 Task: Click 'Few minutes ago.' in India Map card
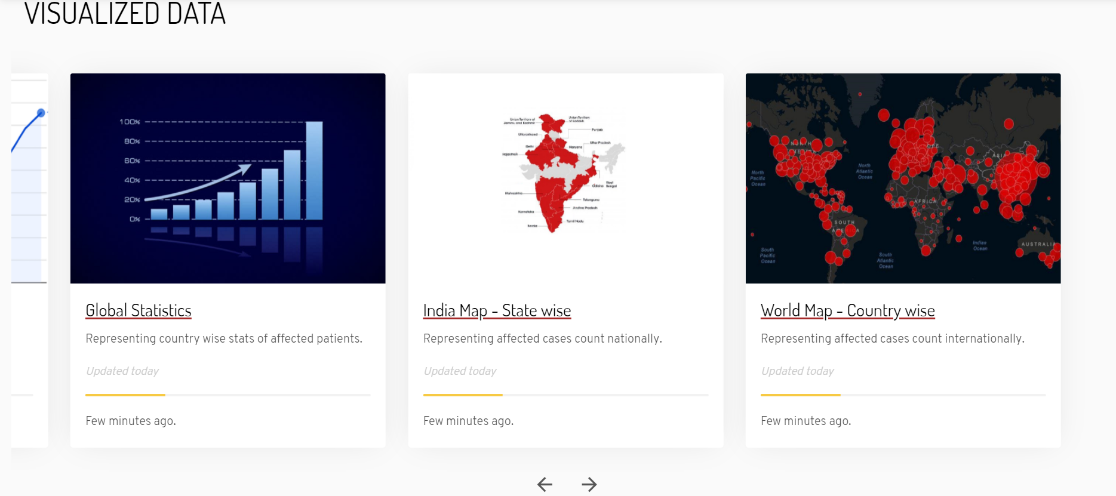tap(468, 421)
